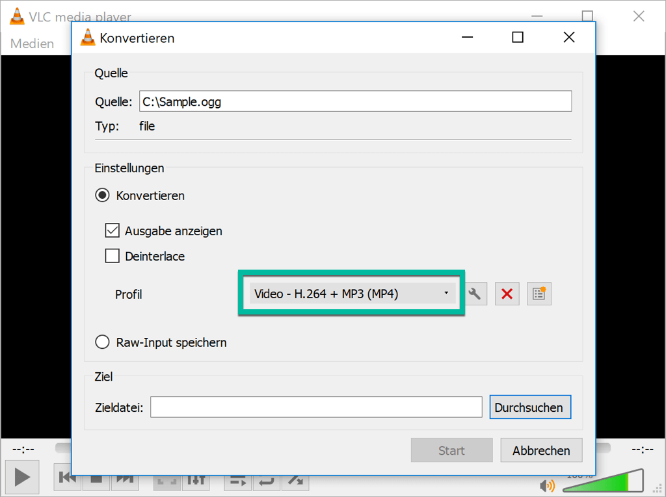Open extended settings equalizer icon in VLC
The height and width of the screenshot is (497, 666).
[196, 481]
